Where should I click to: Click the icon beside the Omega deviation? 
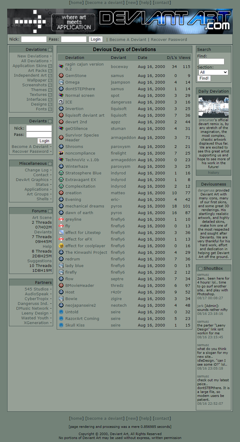61,82
